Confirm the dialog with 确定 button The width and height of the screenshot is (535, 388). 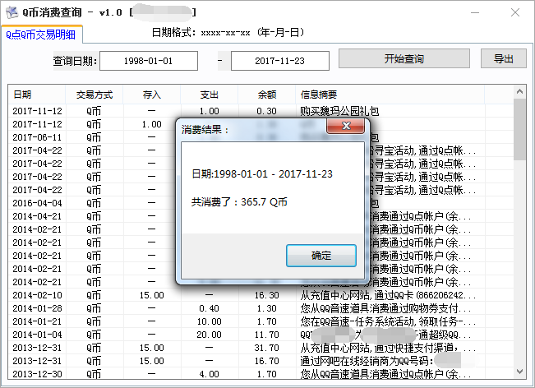point(321,256)
